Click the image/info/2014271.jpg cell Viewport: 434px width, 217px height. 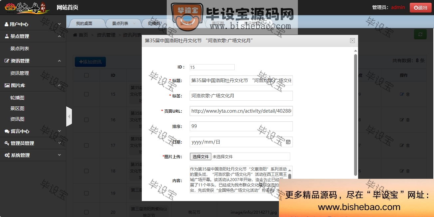click(254, 212)
